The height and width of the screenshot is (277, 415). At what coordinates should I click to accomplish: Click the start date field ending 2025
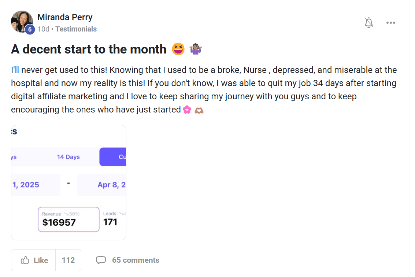[36, 185]
